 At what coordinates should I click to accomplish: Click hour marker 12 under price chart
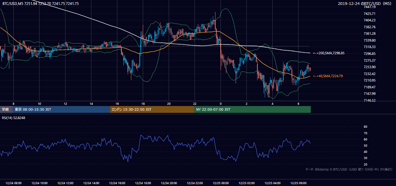(65, 104)
